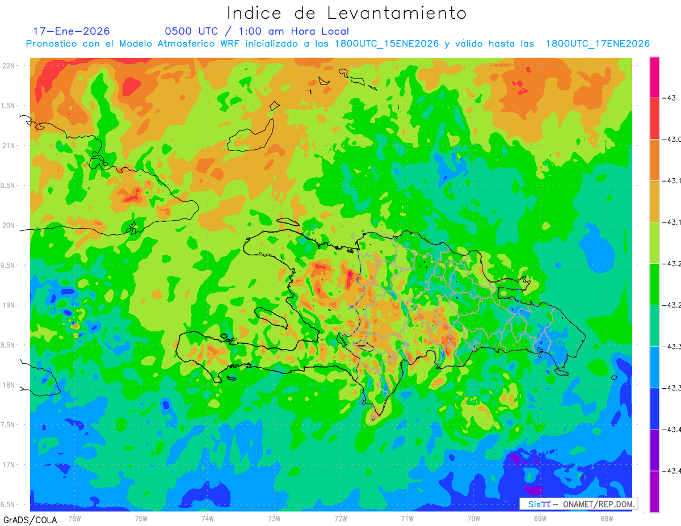Click the '69W' longitude axis label
The image size is (681, 526).
tap(540, 518)
